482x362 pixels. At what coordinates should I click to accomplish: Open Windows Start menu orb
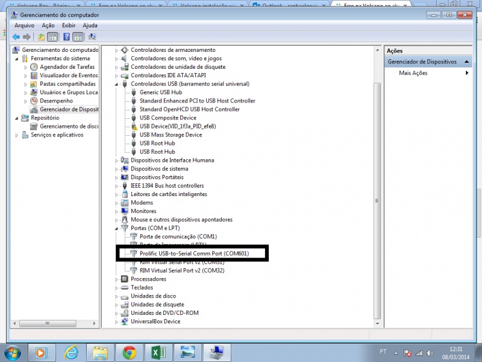click(x=12, y=352)
